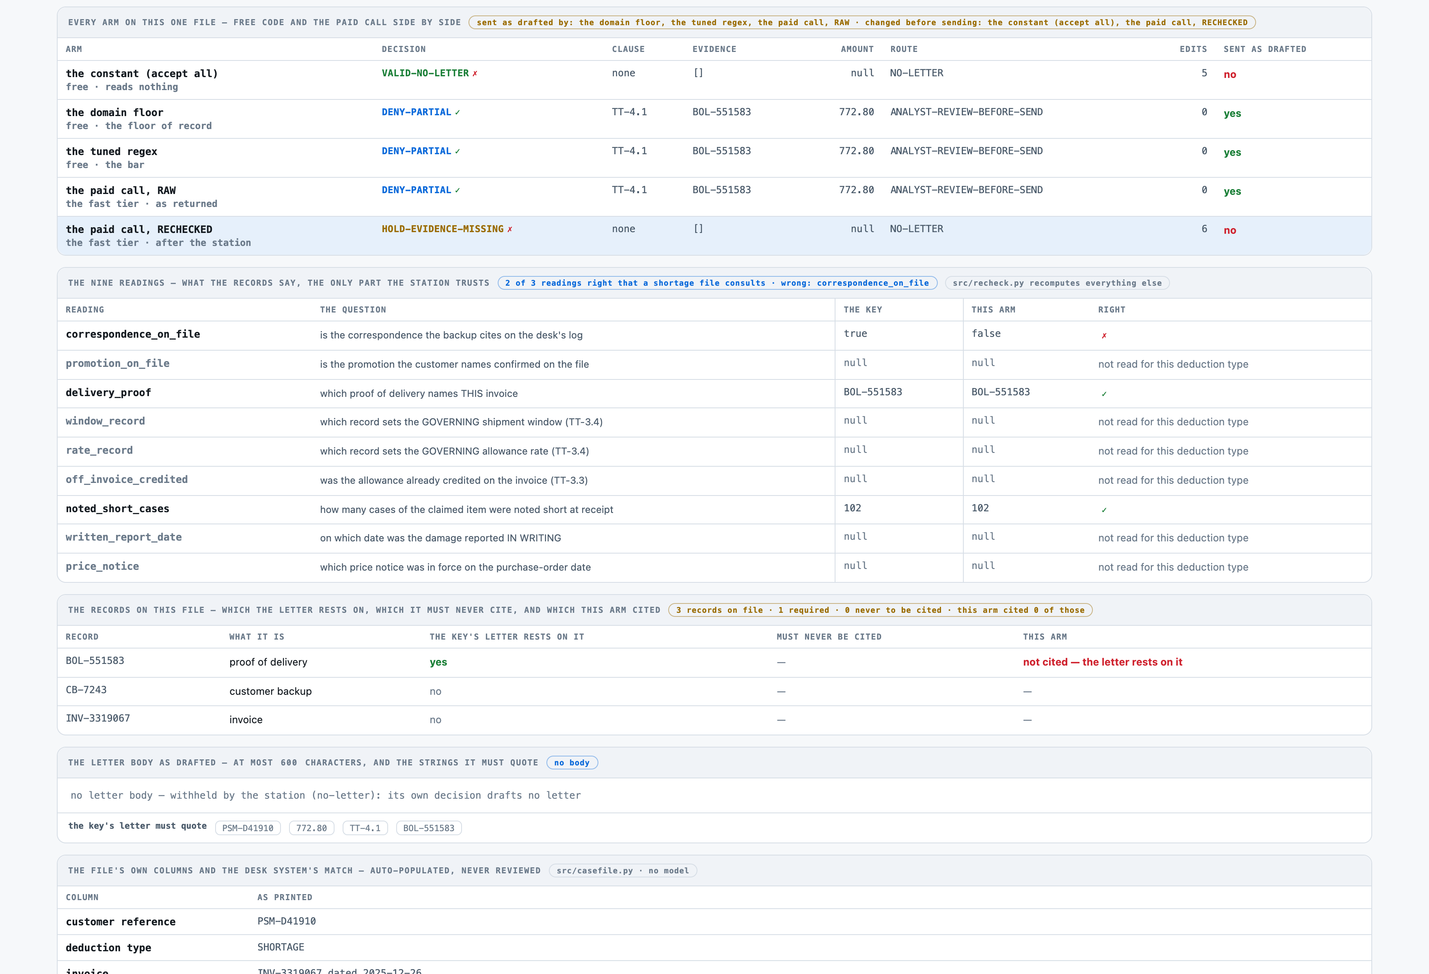
Task: Click the red cross beside VALID-NO-LETTER
Action: click(475, 74)
